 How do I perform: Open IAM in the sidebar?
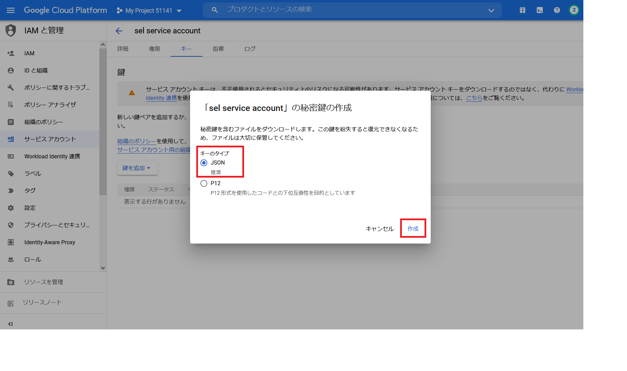(50, 53)
